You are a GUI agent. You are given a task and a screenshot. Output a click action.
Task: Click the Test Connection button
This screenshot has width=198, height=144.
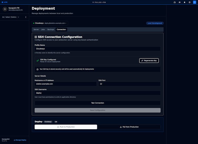tap(97, 103)
